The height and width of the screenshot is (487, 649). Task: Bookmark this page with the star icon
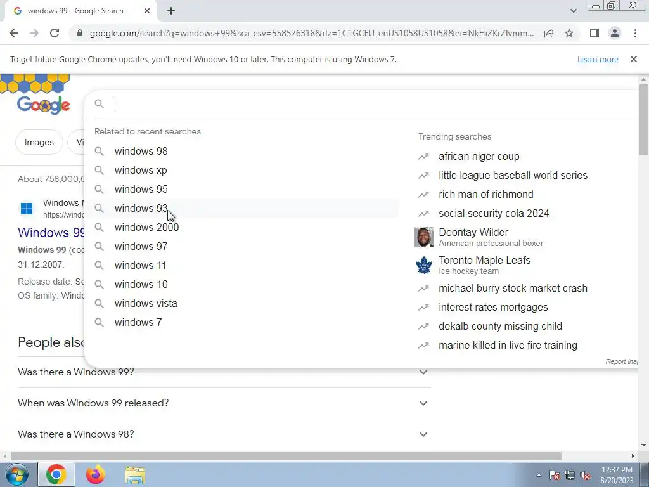pyautogui.click(x=569, y=33)
